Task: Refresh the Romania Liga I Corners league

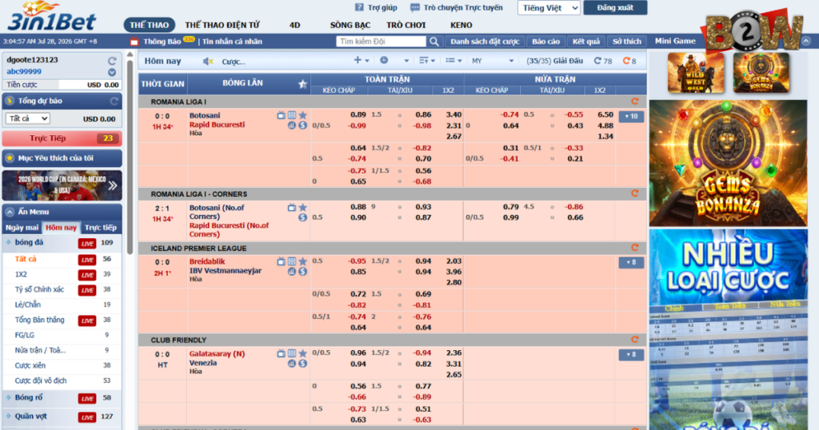Action: (634, 193)
